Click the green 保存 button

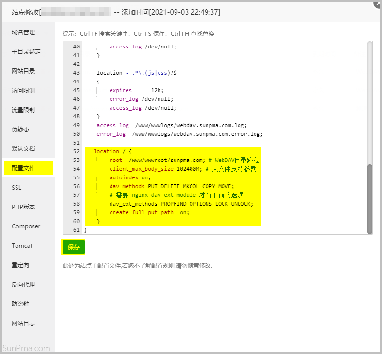tap(73, 247)
